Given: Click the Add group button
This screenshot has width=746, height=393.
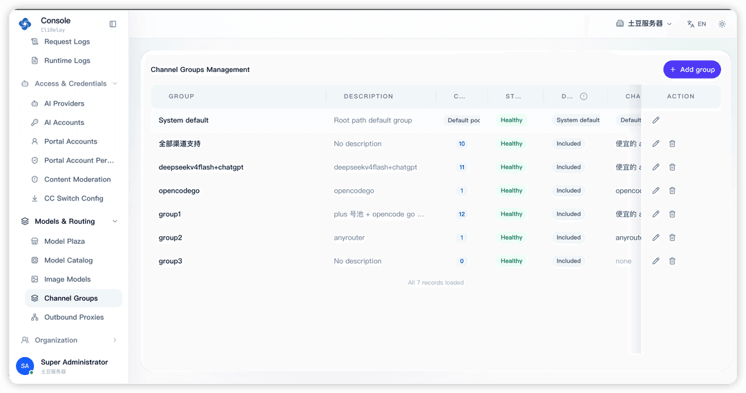Looking at the screenshot, I should point(691,70).
